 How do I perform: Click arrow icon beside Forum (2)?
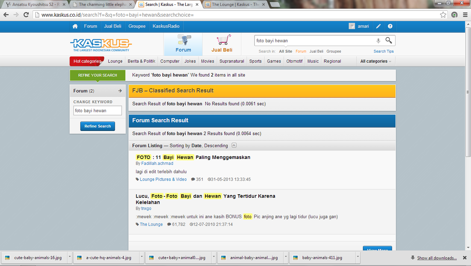click(120, 91)
